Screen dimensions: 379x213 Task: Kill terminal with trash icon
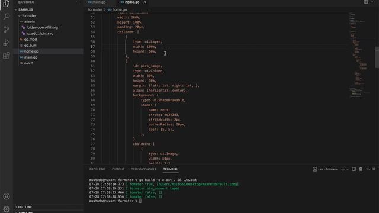pyautogui.click(x=361, y=169)
